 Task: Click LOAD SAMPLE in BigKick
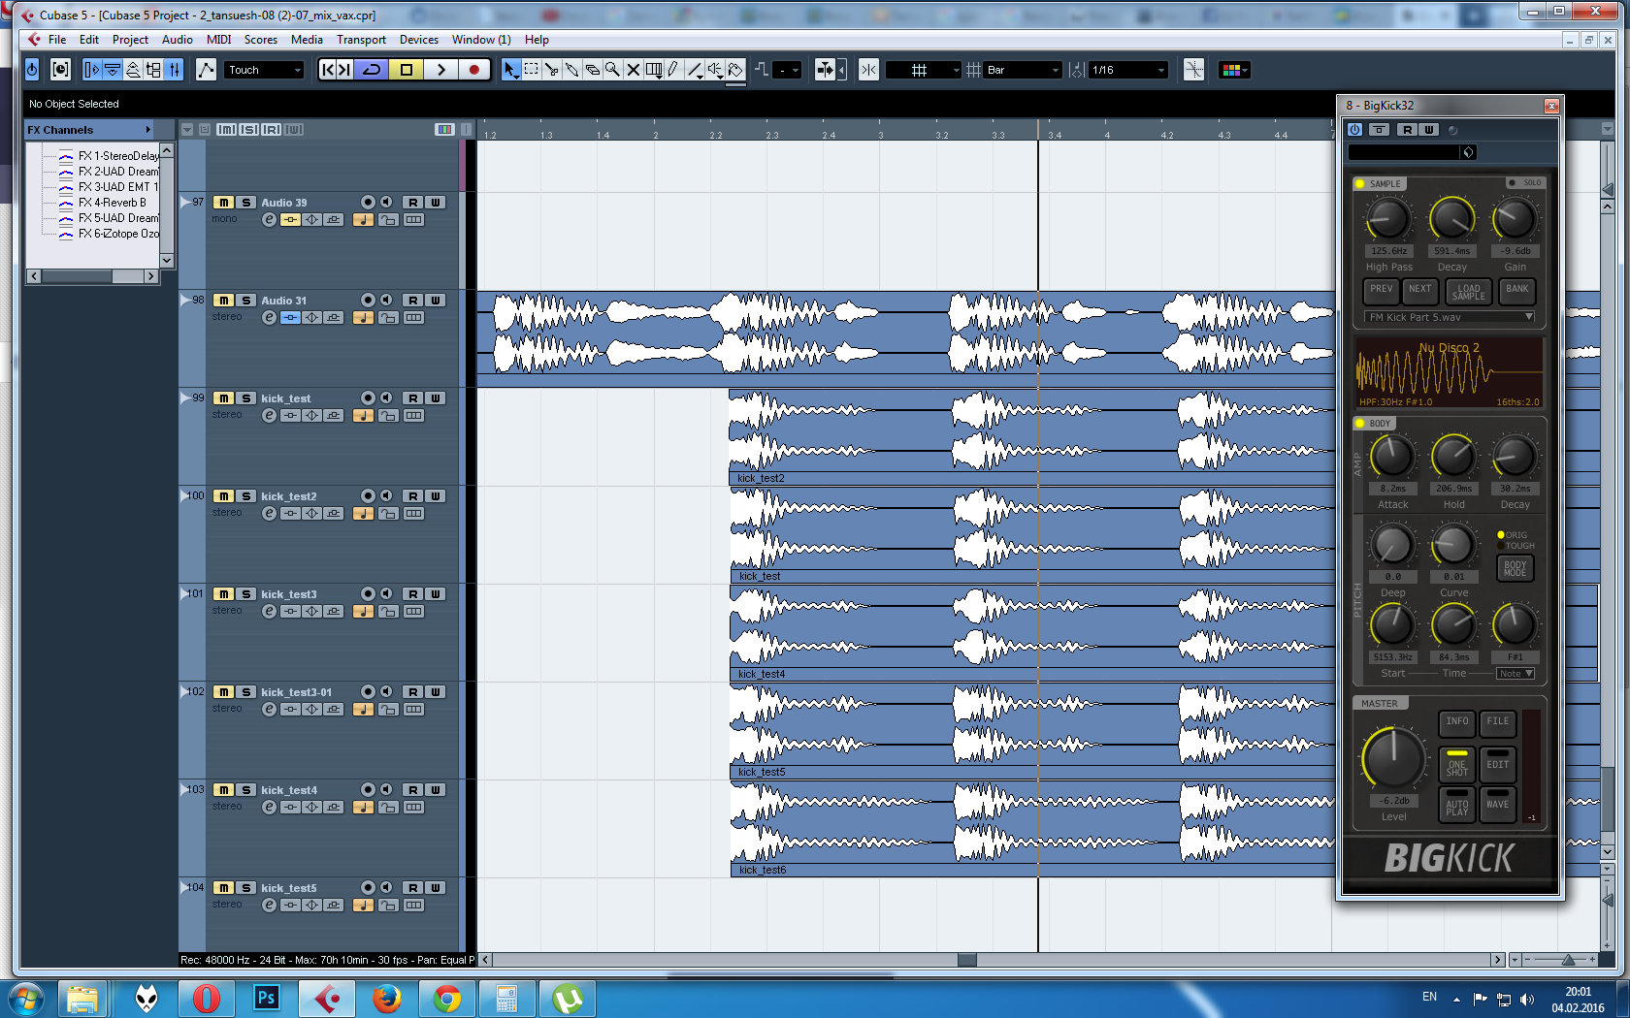point(1469,291)
